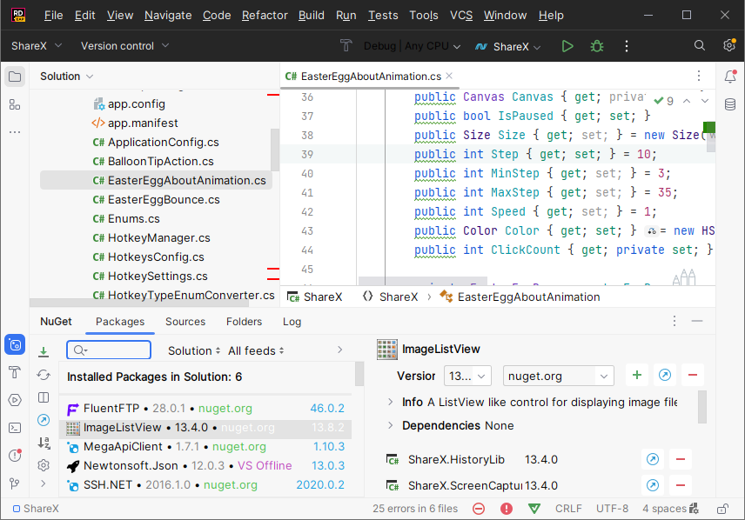Toggle the package sorting icon in NuGet sidebar
This screenshot has height=520, width=745.
click(x=44, y=443)
